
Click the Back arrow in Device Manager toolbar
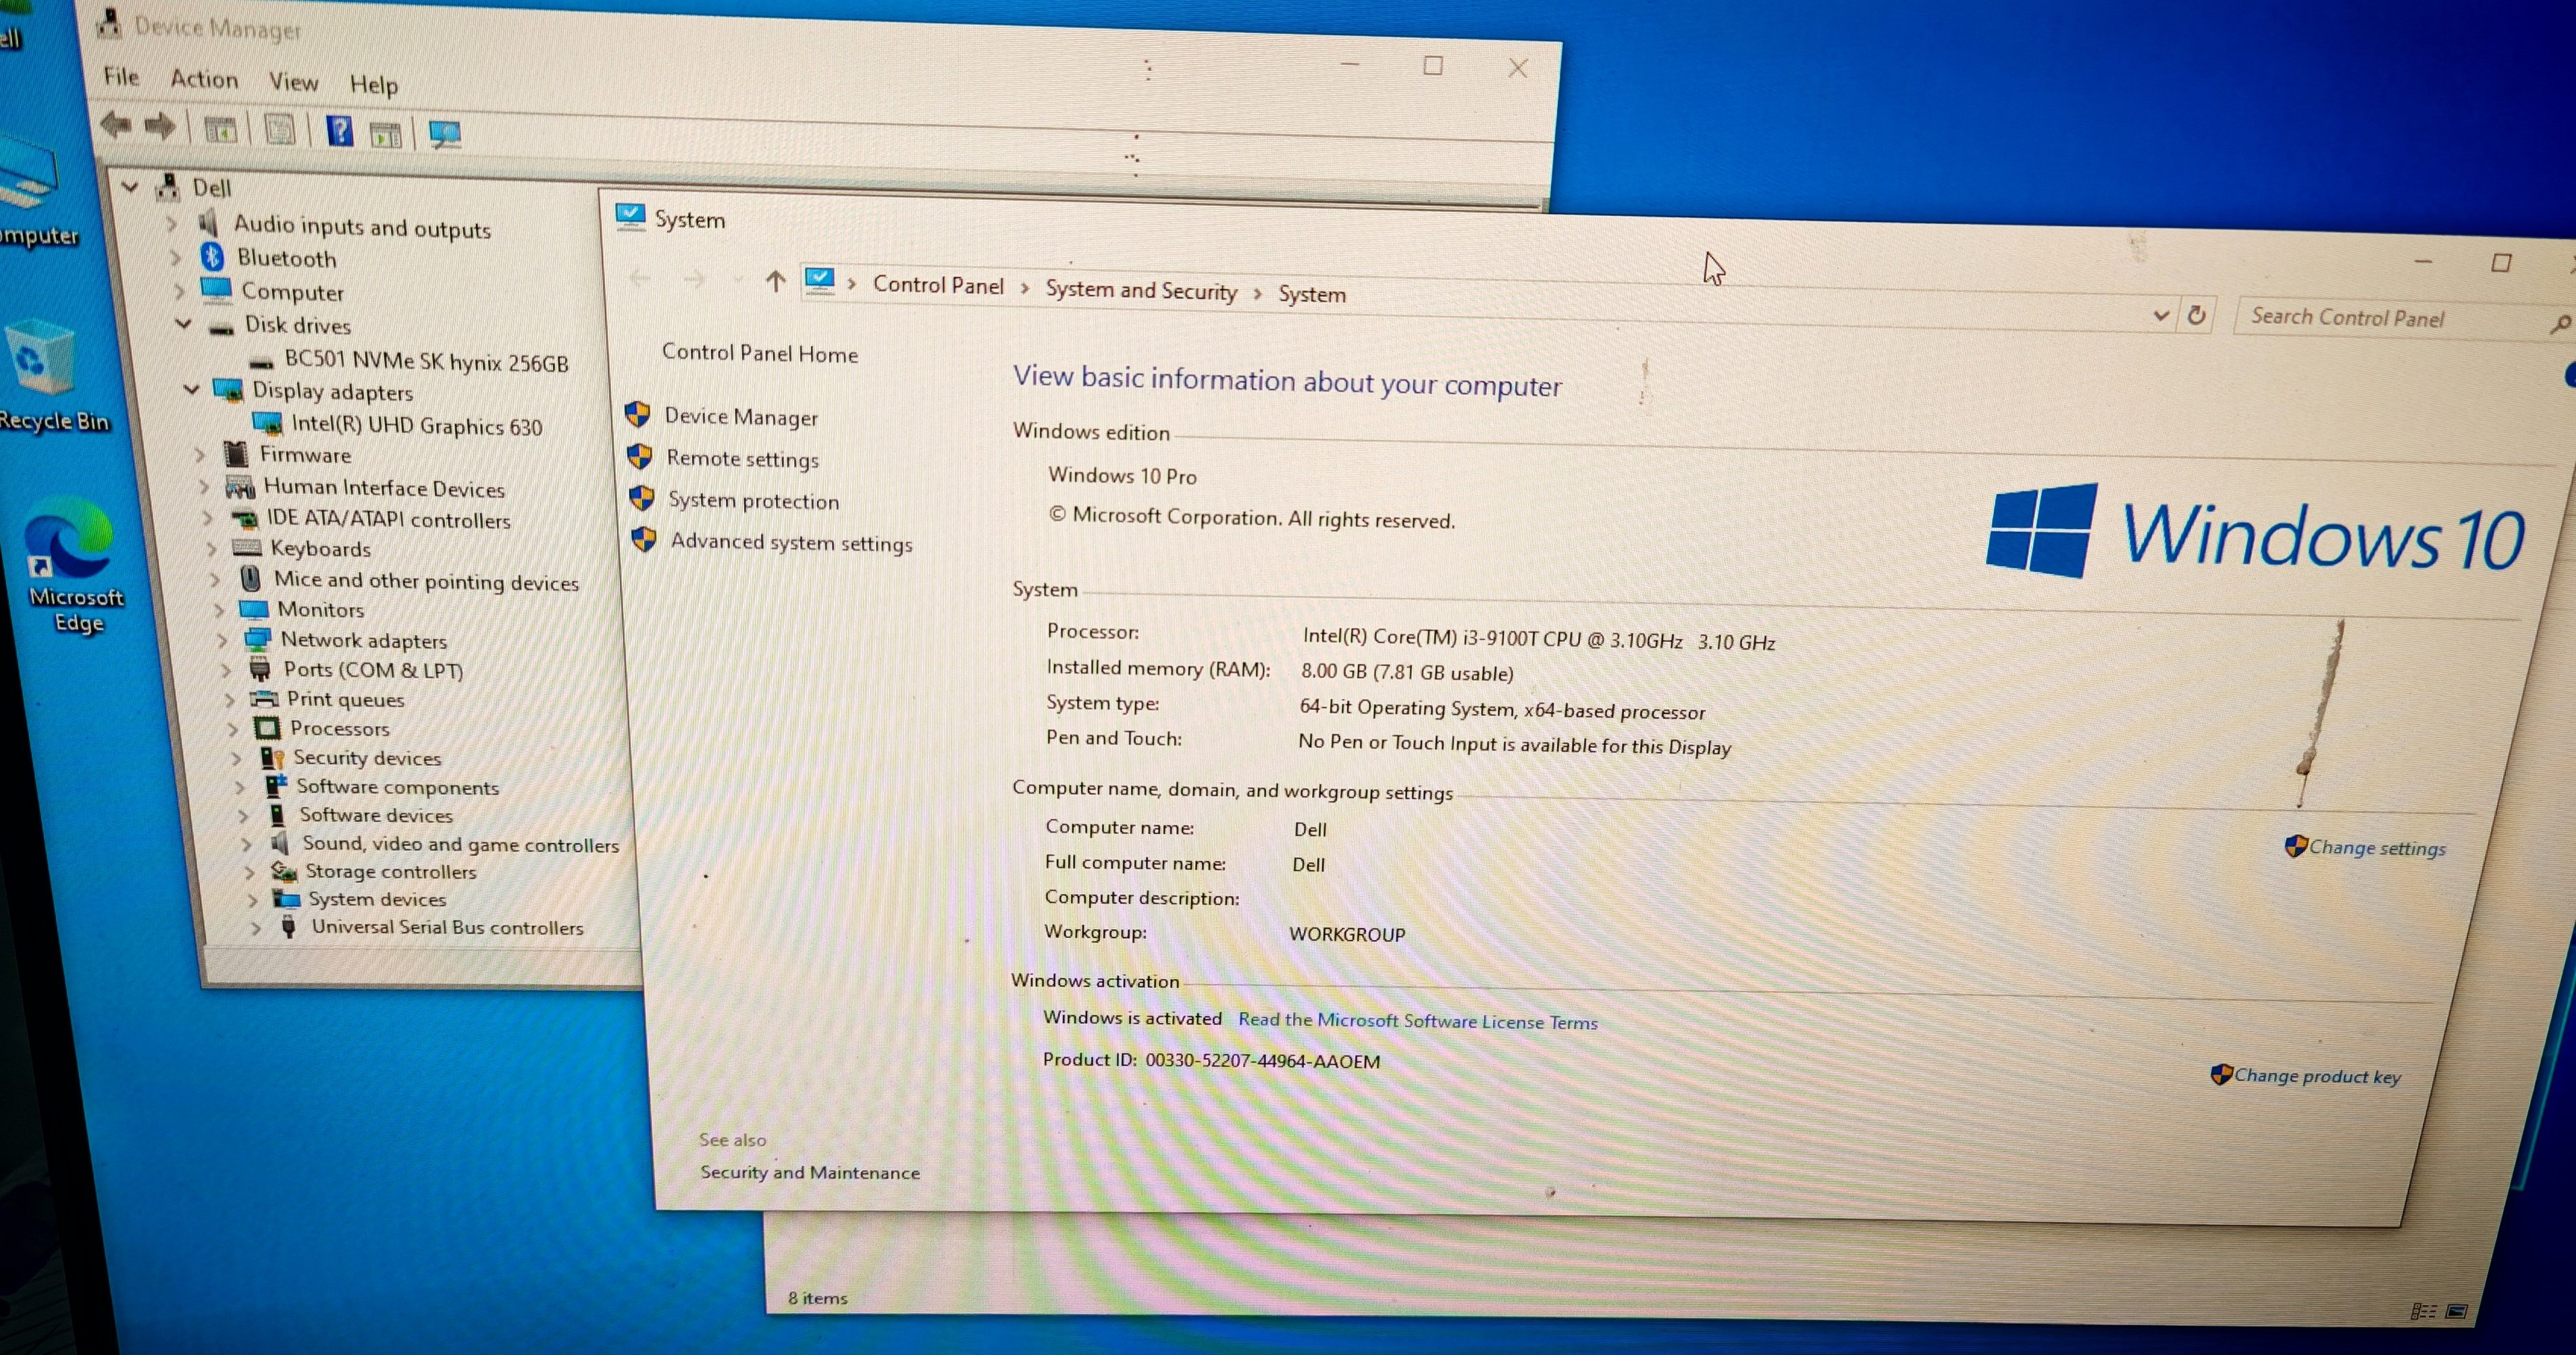(117, 125)
